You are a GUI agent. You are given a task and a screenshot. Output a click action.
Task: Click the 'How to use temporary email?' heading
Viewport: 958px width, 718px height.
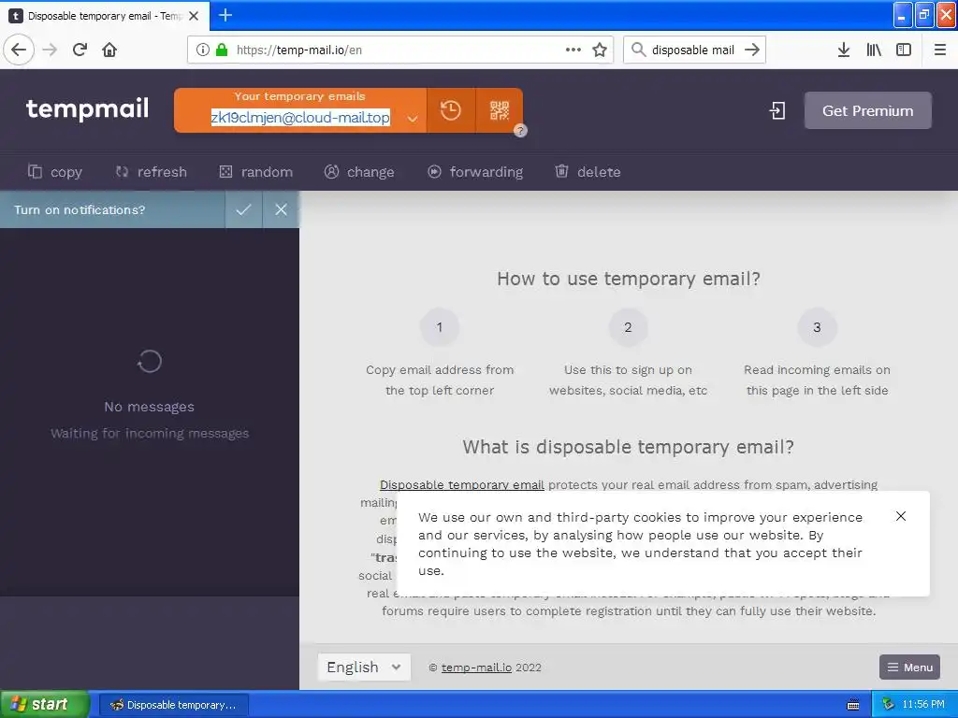[x=628, y=279]
